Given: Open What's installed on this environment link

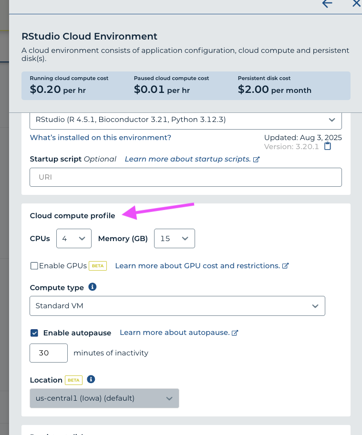Looking at the screenshot, I should (x=100, y=137).
